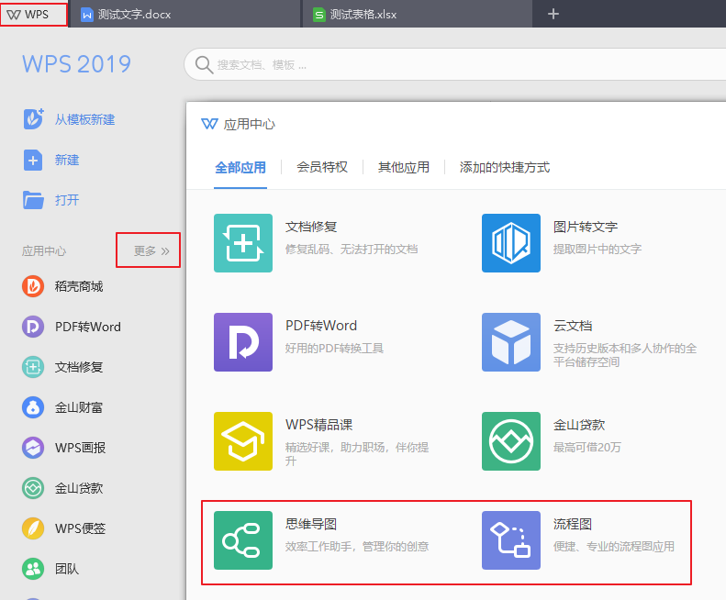
Task: Click the blue plus 新建 icon
Action: click(33, 161)
